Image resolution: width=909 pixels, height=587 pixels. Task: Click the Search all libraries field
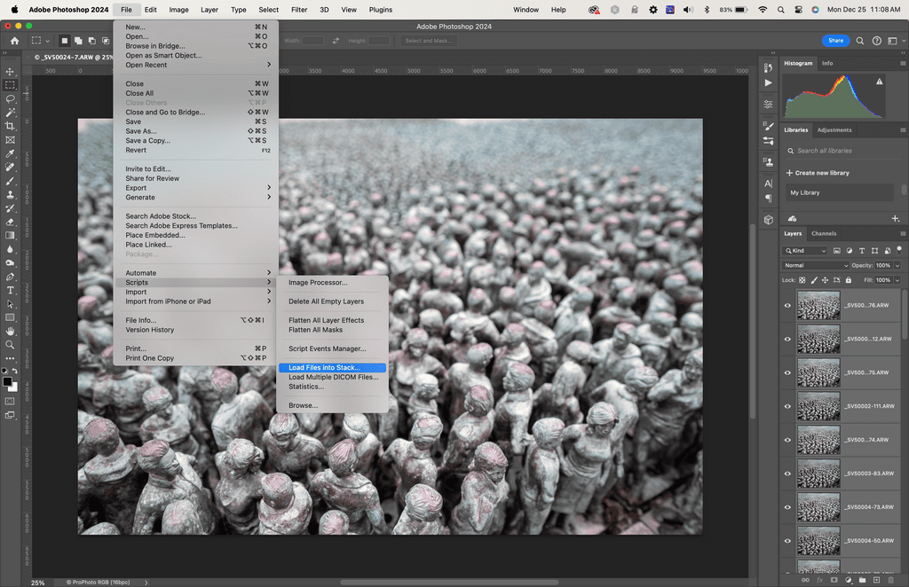pos(841,151)
